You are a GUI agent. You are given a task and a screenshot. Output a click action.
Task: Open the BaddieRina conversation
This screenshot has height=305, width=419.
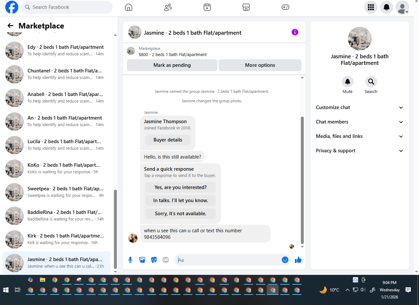point(56,216)
